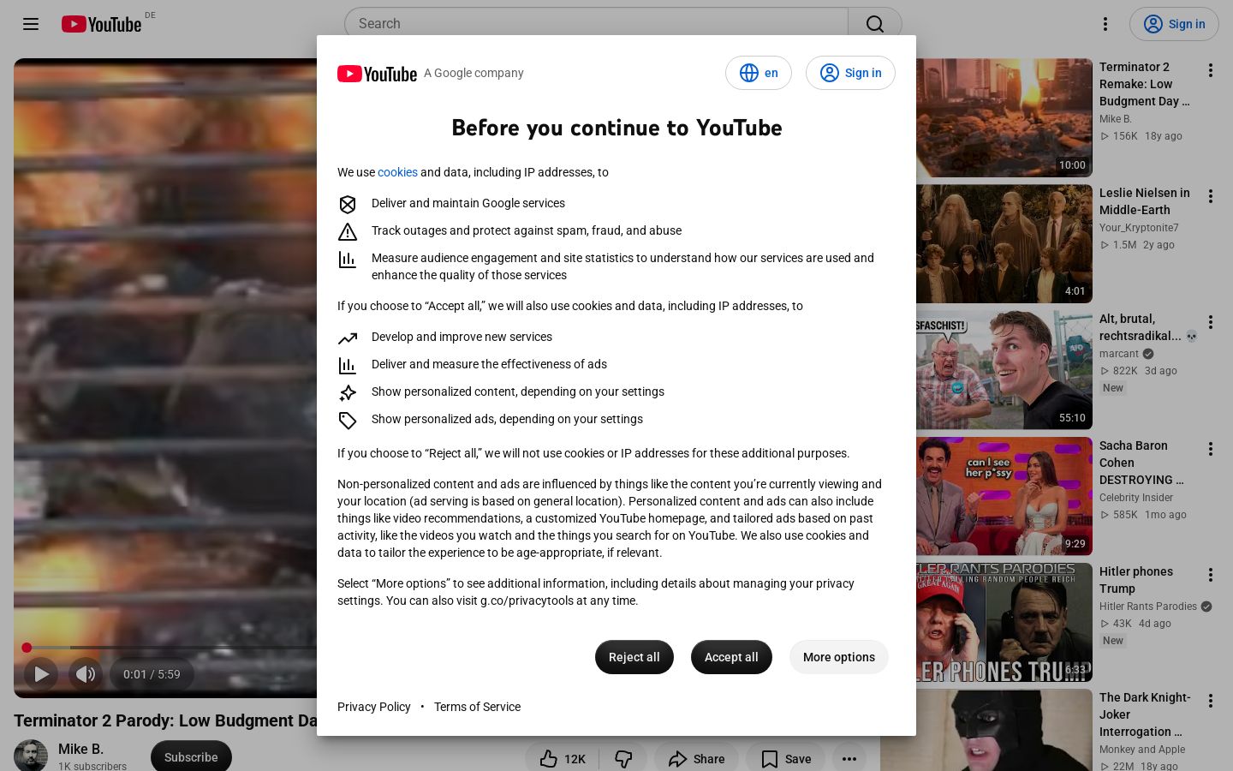Open the 55:10 marcant video thumbnail
This screenshot has height=771, width=1233.
[x=1004, y=370]
